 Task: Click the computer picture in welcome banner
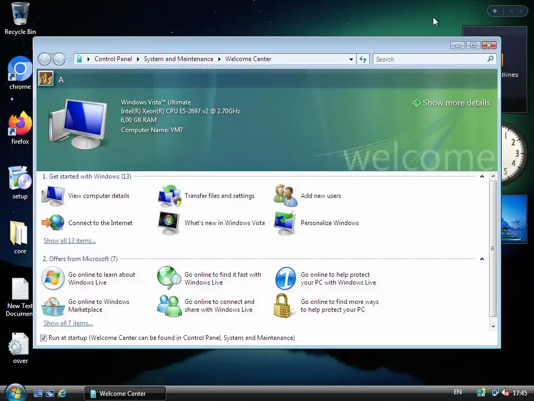[x=78, y=124]
